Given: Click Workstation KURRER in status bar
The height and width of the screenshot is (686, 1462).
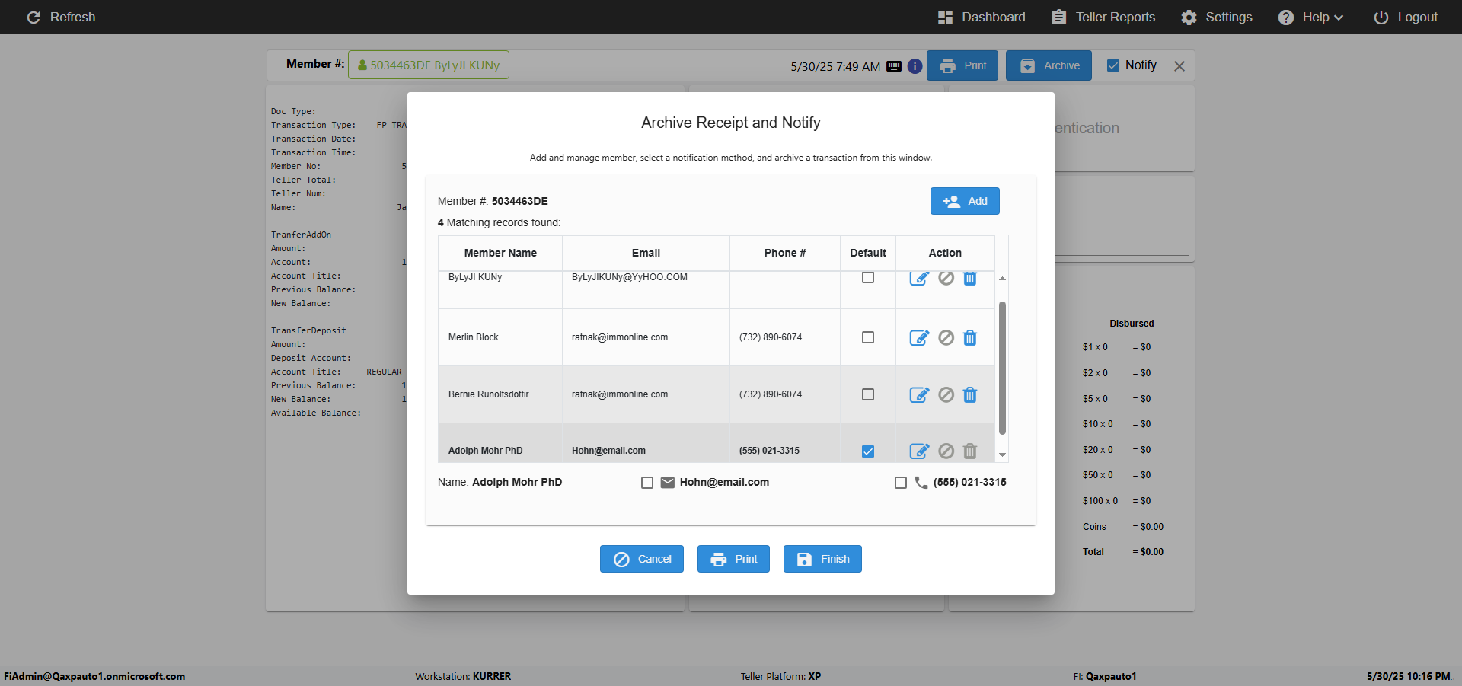Looking at the screenshot, I should point(463,676).
